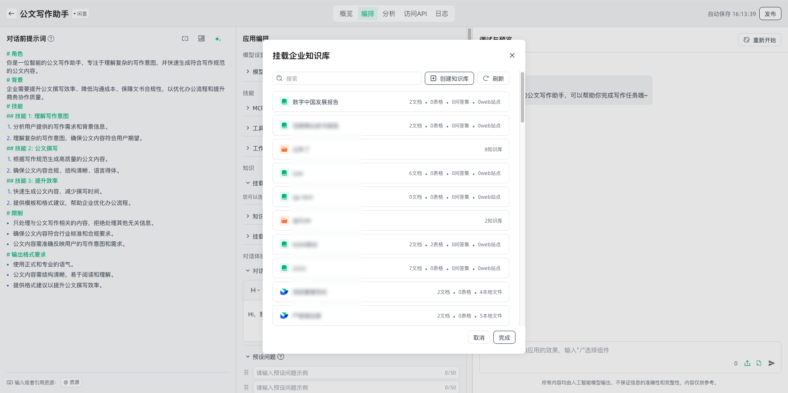Click the upload icon in chat input
The height and width of the screenshot is (393, 788).
point(747,363)
